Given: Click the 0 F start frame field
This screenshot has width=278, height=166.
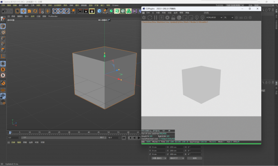Looking at the screenshot, I should click(14, 138).
